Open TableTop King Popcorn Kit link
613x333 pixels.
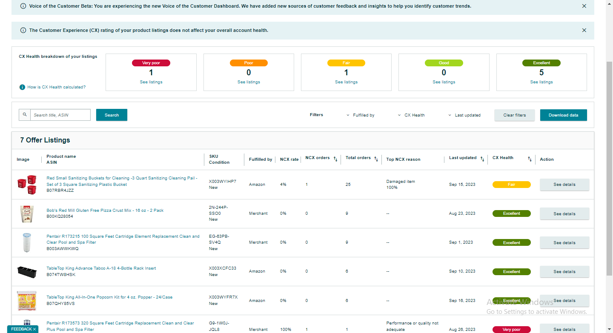click(109, 297)
